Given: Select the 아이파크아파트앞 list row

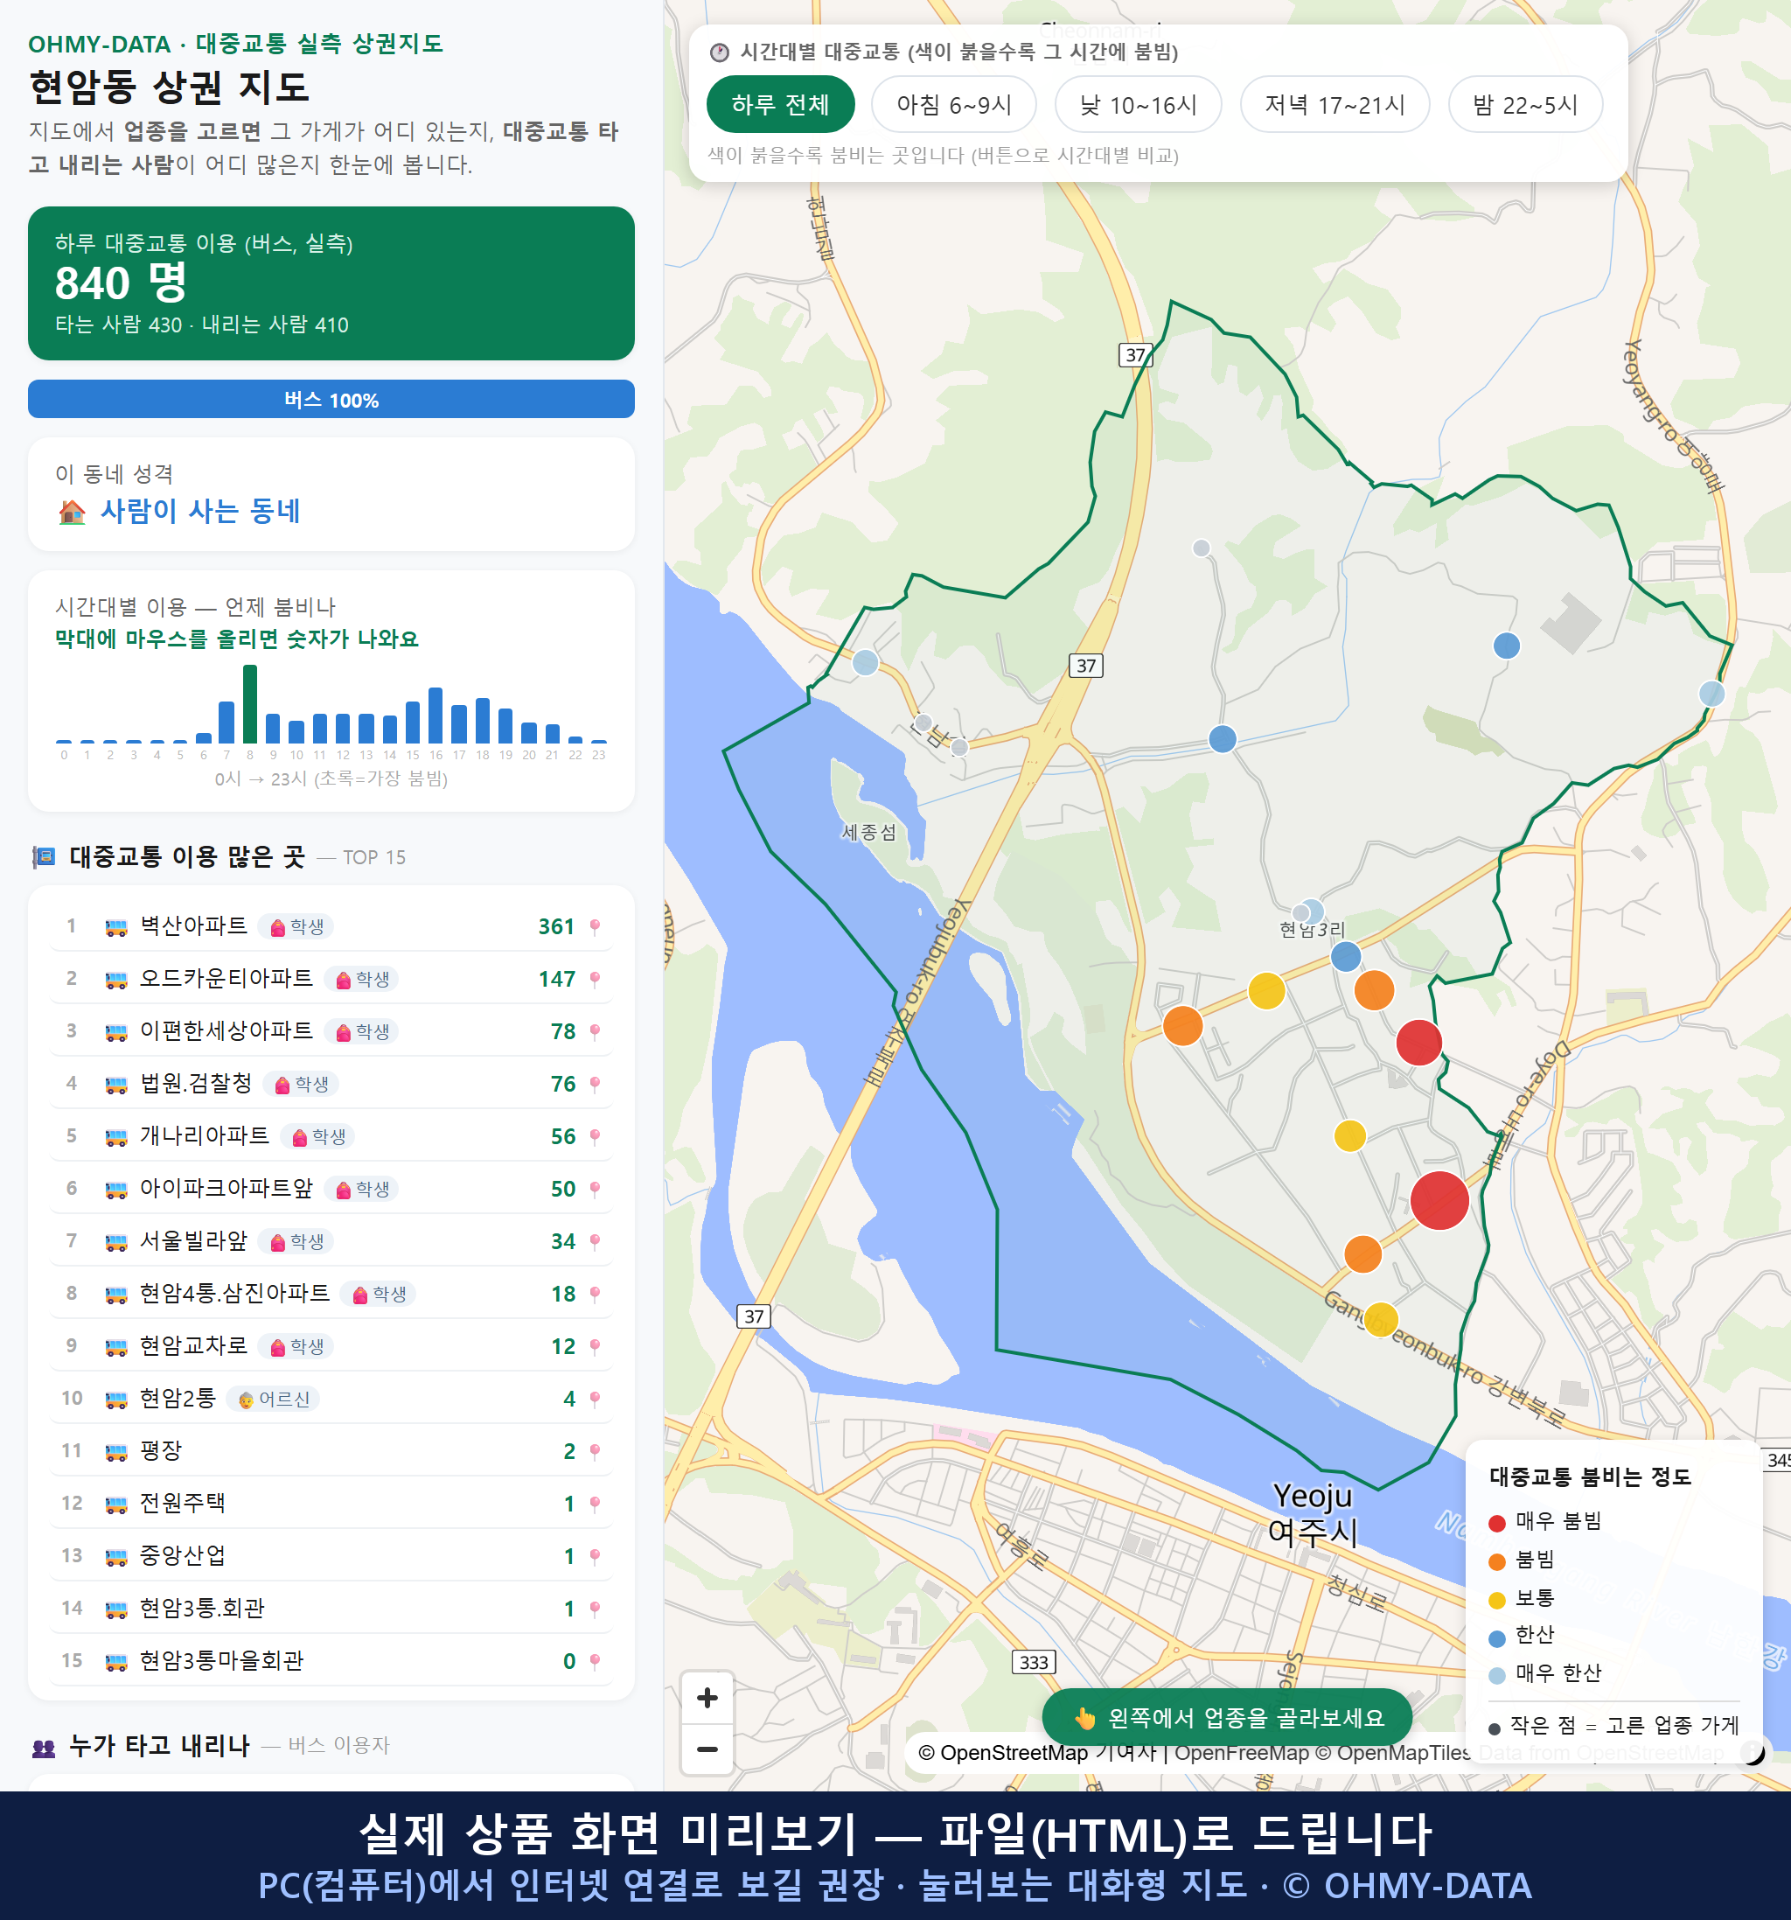Looking at the screenshot, I should pos(331,1189).
